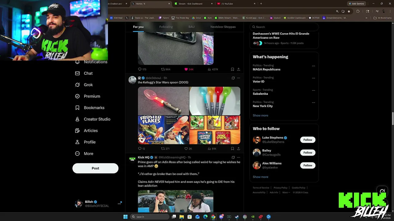Open Steam from the taskbar
The width and height of the screenshot is (394, 221).
pyautogui.click(x=237, y=217)
